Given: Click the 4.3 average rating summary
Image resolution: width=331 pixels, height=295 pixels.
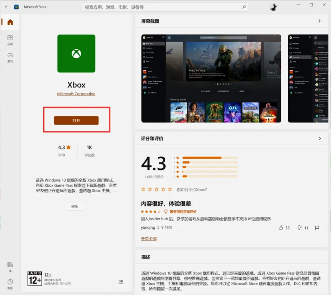Looking at the screenshot, I should pyautogui.click(x=64, y=151).
